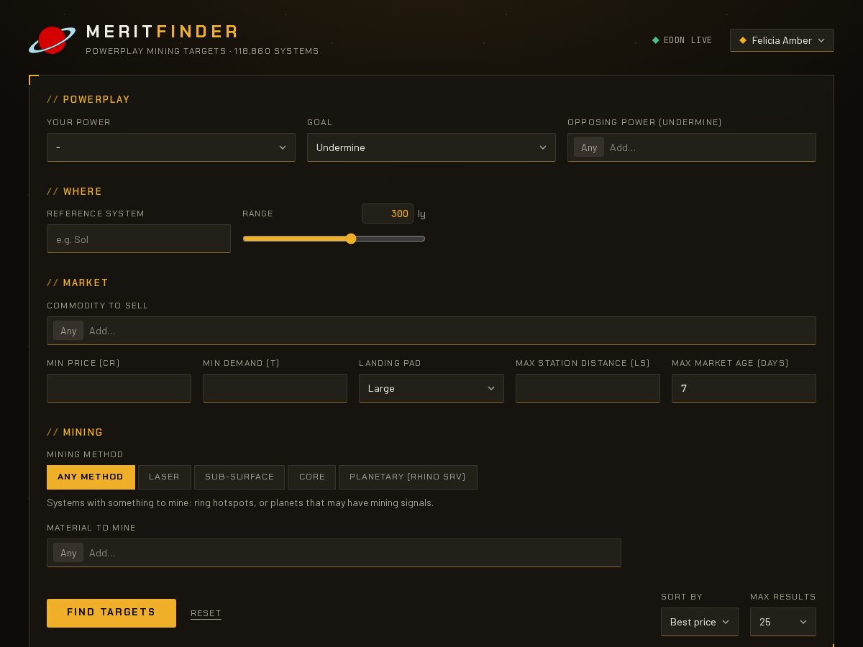
Task: Click the Reference System input field
Action: [139, 239]
